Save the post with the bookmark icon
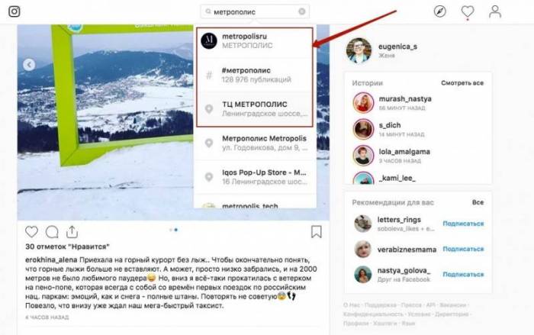Viewport: 534px width, 335px height. [x=317, y=232]
